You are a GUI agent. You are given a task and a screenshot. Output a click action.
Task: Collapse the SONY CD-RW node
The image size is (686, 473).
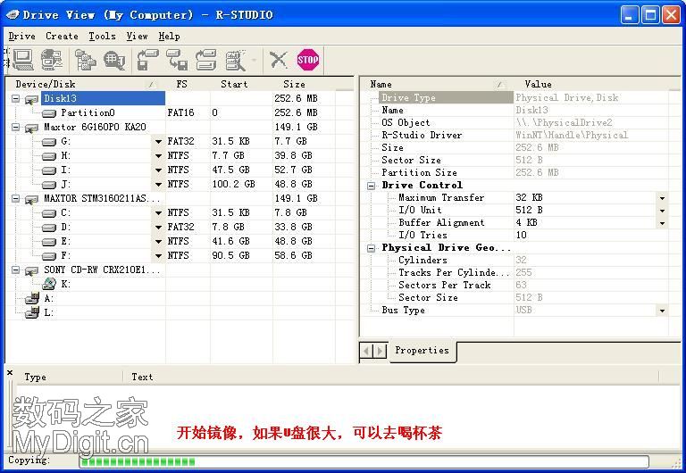coord(16,270)
